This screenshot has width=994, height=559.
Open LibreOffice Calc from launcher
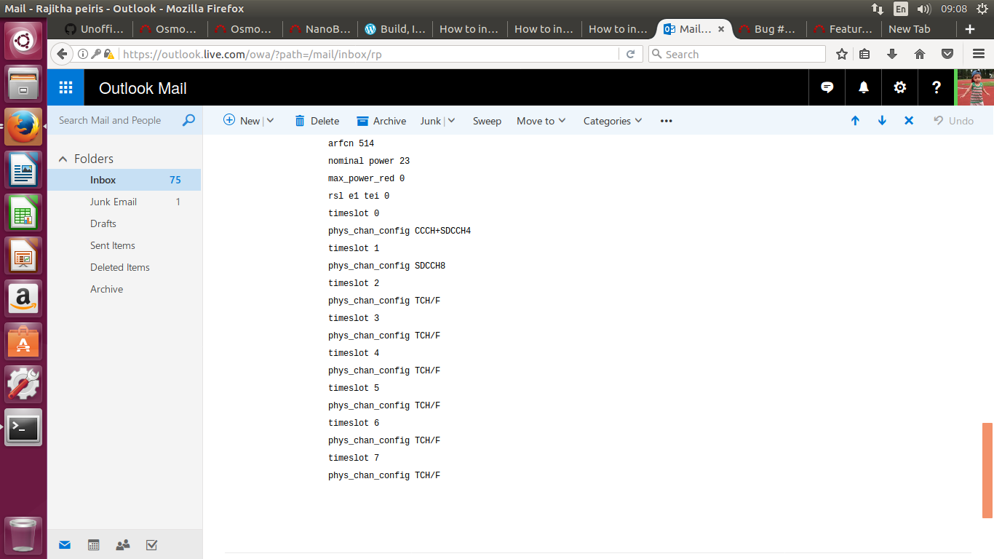[23, 213]
